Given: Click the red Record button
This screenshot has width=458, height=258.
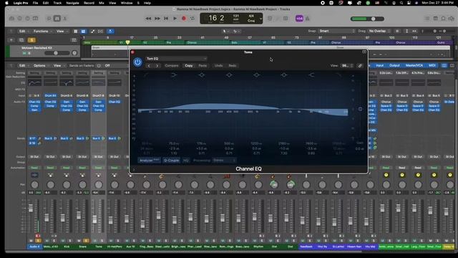Looking at the screenshot, I should pyautogui.click(x=184, y=19).
